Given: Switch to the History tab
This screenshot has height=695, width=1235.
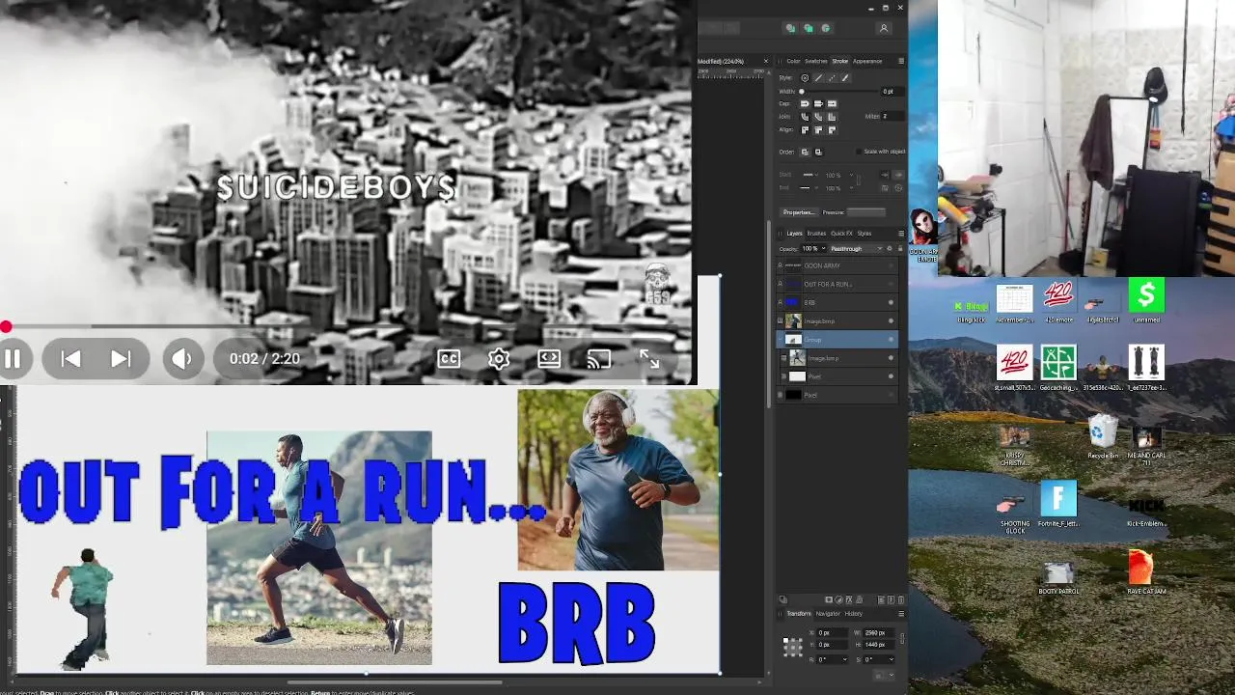Looking at the screenshot, I should coord(854,614).
